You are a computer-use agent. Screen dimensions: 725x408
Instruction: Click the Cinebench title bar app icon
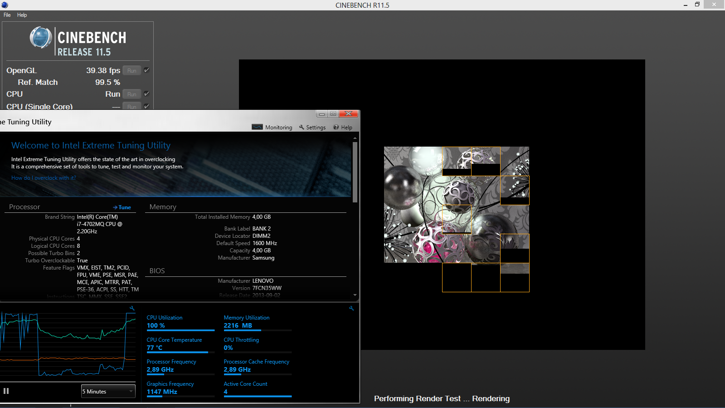[5, 5]
